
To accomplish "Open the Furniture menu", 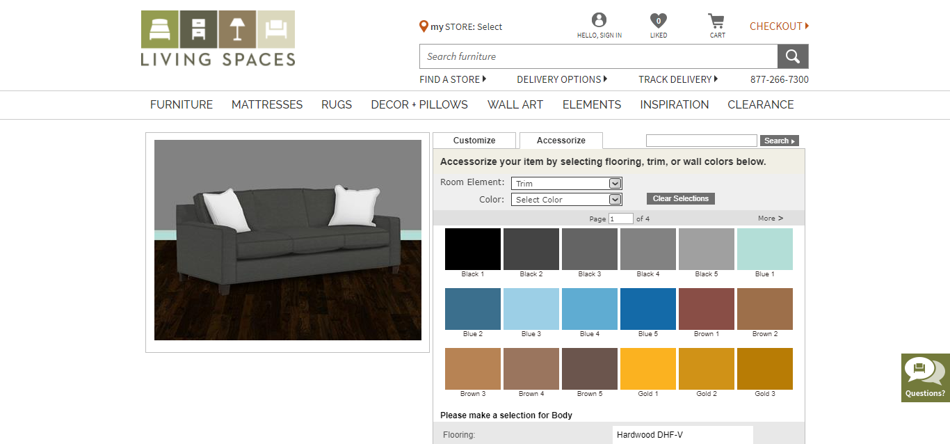I will click(182, 104).
